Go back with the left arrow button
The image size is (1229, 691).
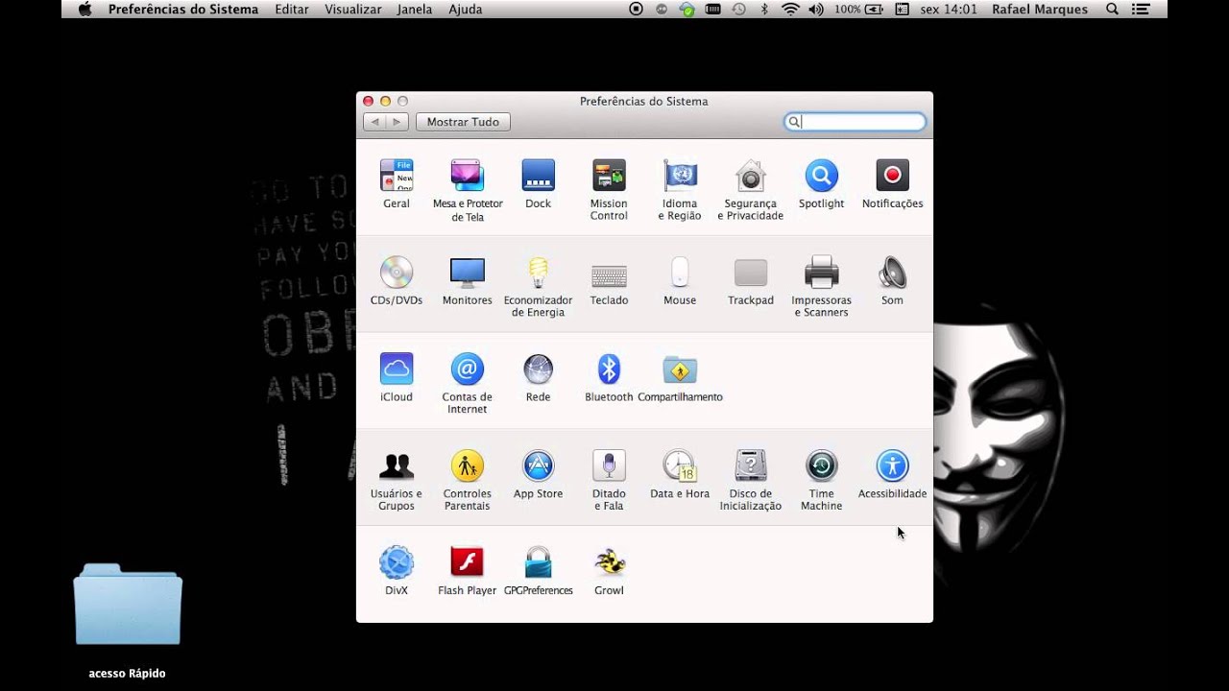point(374,122)
